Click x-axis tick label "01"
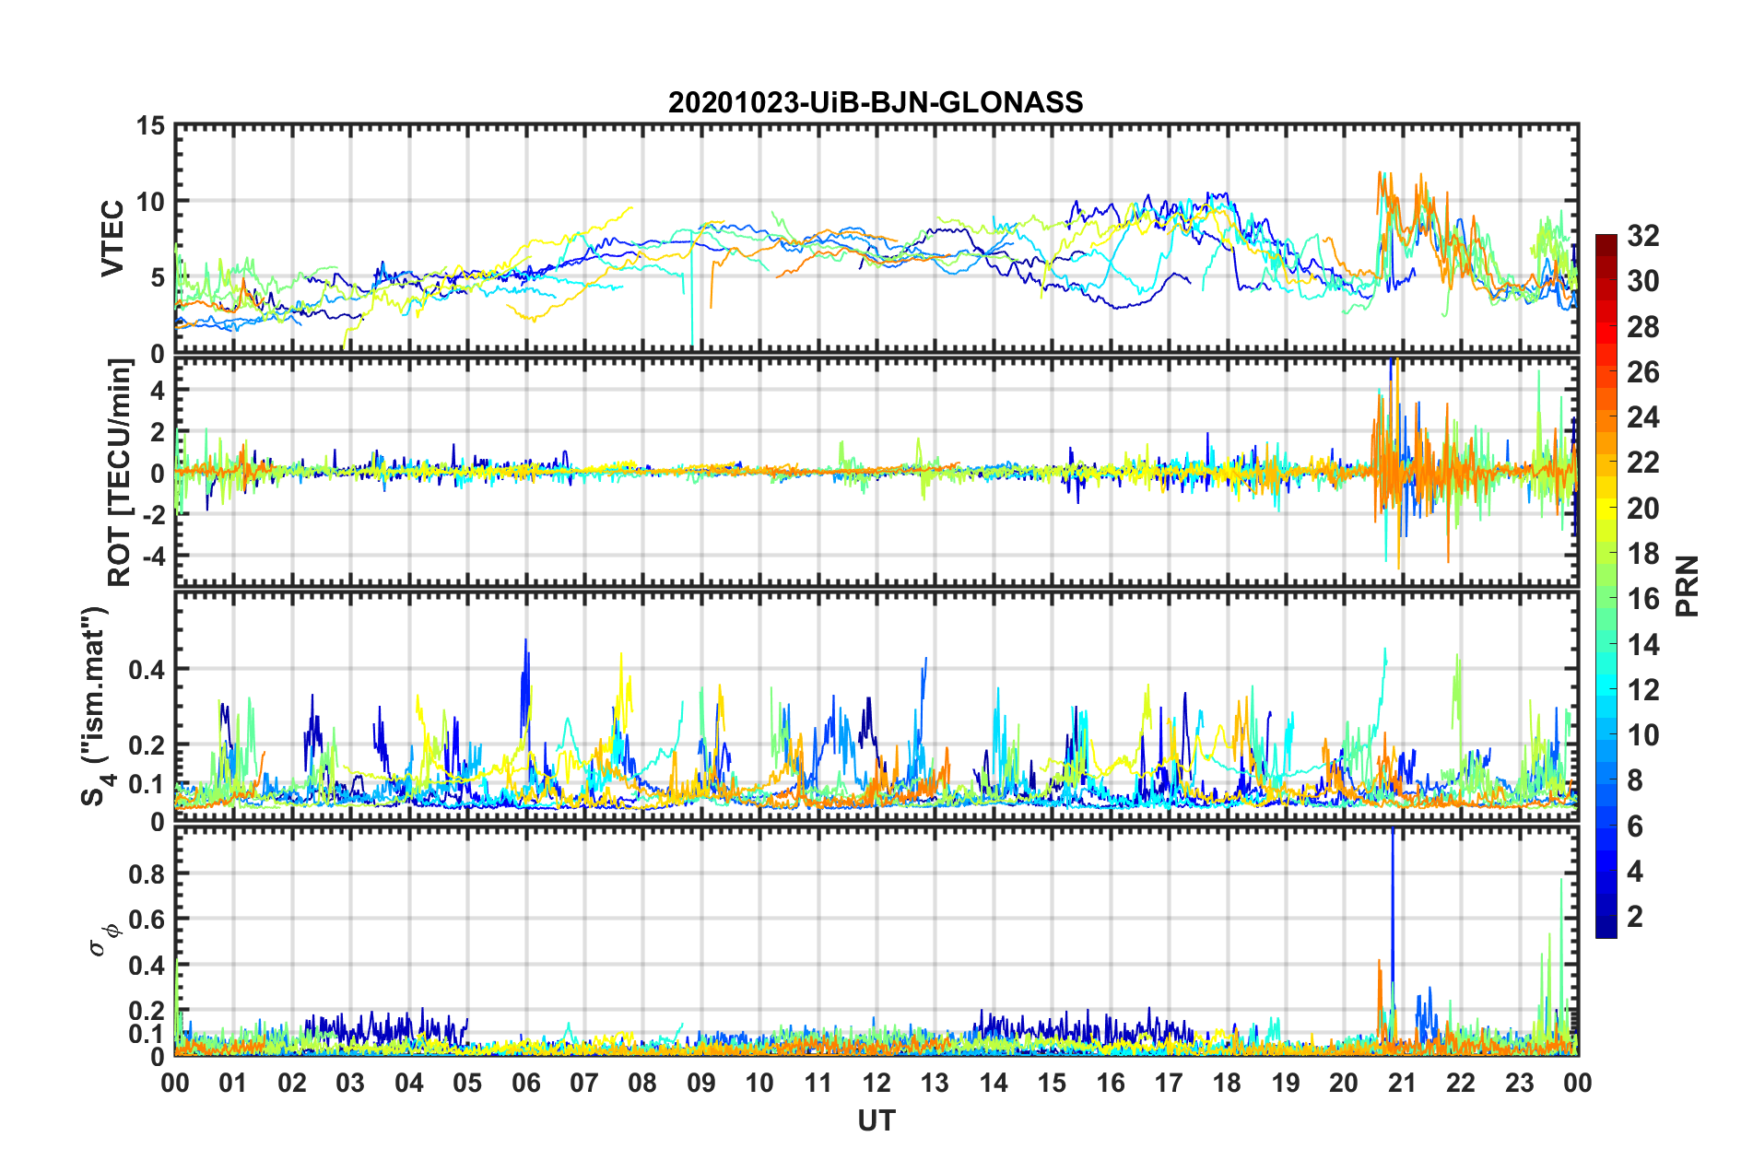This screenshot has width=1753, height=1172. click(233, 1083)
